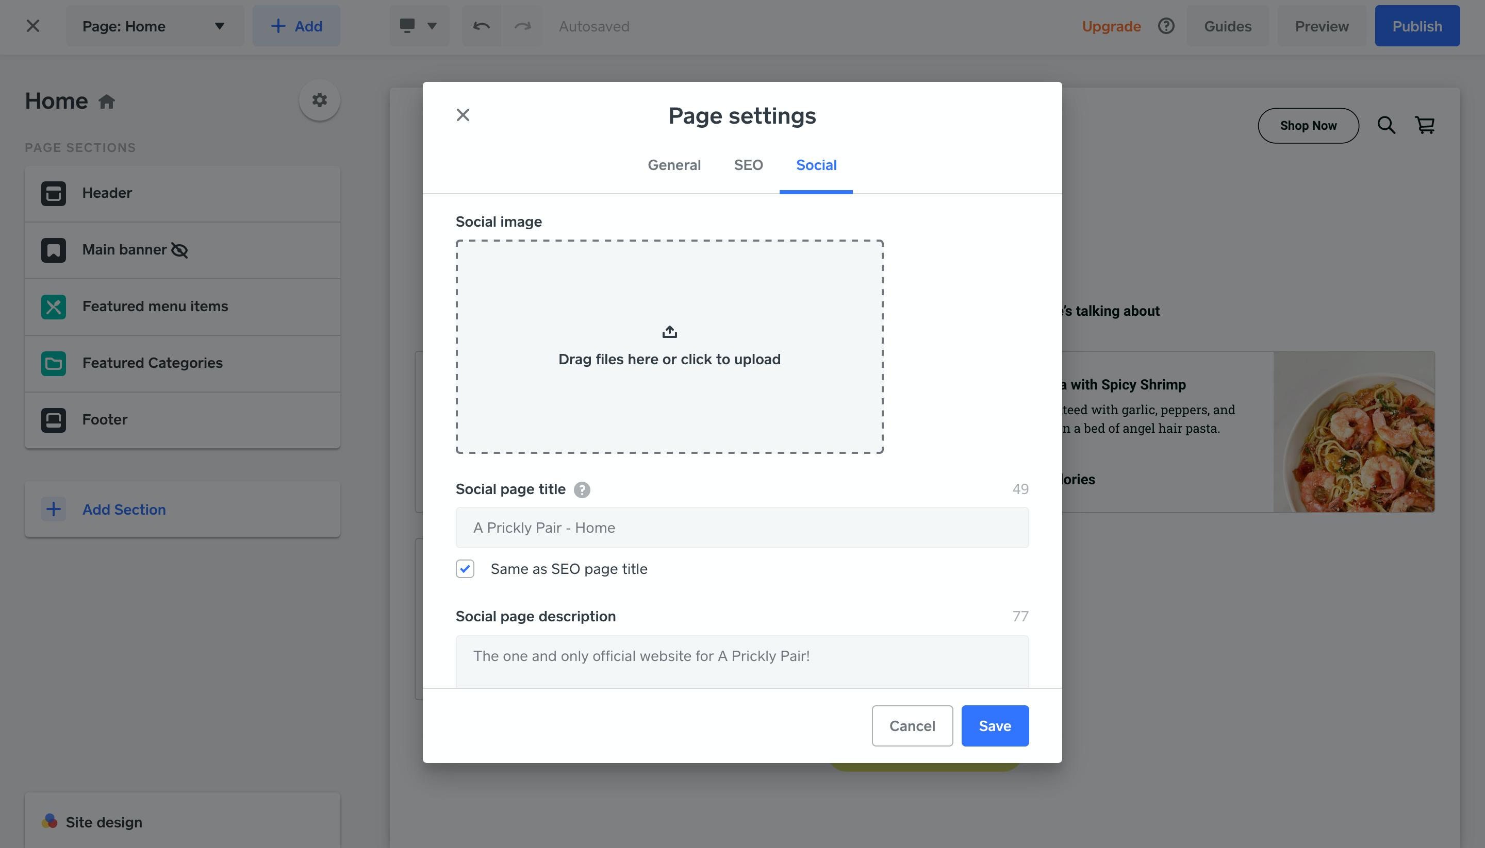
Task: Switch to the General tab
Action: point(674,165)
